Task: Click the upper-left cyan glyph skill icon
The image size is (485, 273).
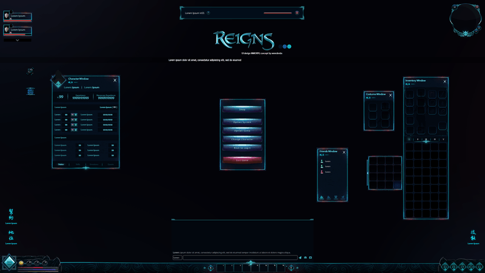Action: (11, 214)
